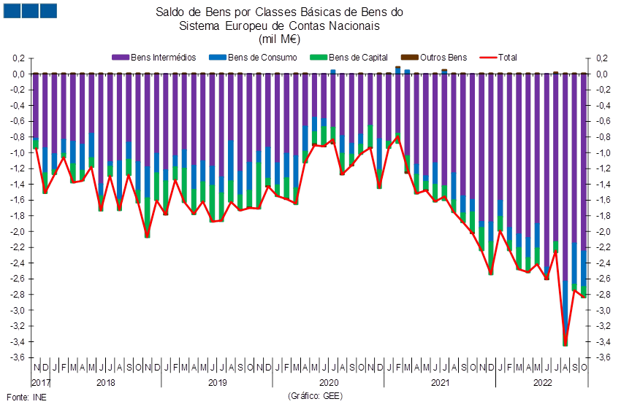Click the blue three-square logo at top left
The width and height of the screenshot is (621, 407).
30,11
